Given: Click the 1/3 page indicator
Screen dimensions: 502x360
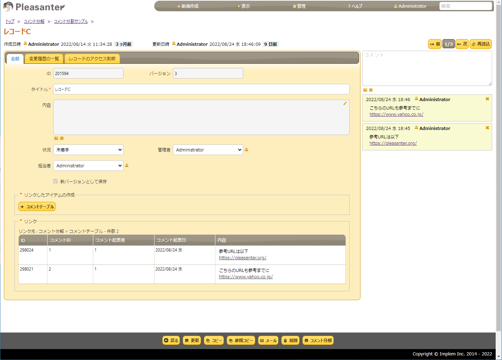Looking at the screenshot, I should click(x=448, y=44).
